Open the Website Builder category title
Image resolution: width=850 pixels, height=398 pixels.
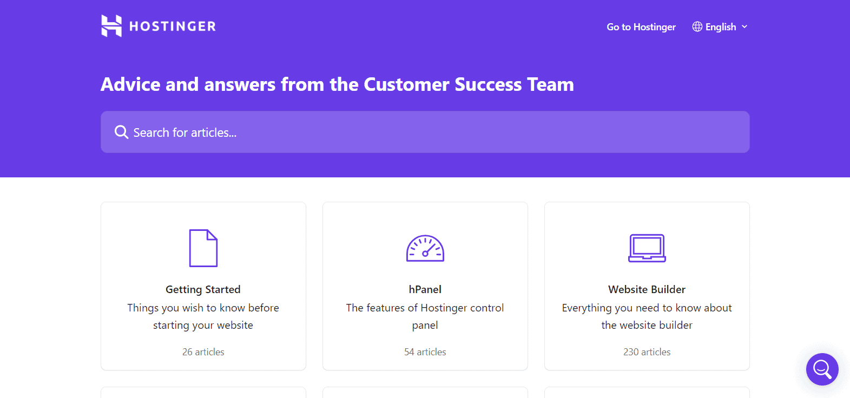point(647,289)
